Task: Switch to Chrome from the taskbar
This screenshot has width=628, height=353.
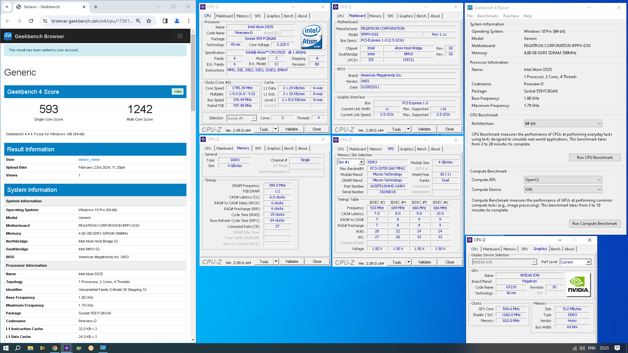Action: (x=55, y=348)
